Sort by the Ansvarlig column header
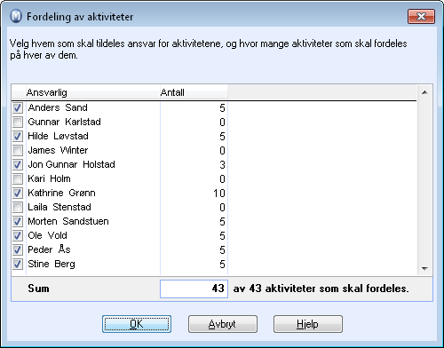The image size is (444, 348). click(x=92, y=92)
